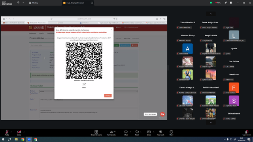
Task: Click the academic.bakrie.ac.id address bar
Action: tap(84, 19)
